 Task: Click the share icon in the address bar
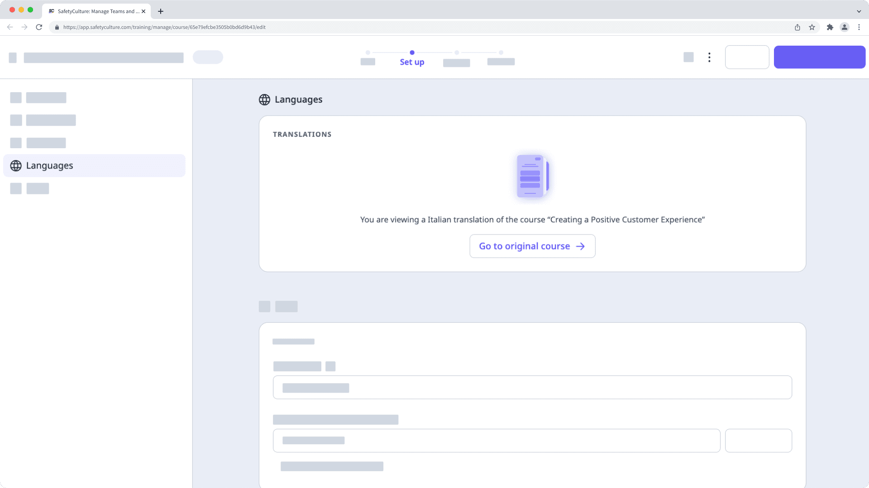[x=797, y=27]
